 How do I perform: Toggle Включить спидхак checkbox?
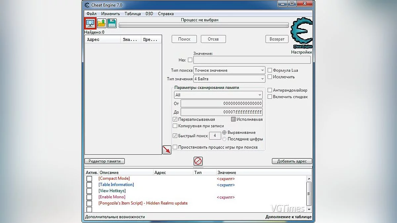tap(270, 97)
